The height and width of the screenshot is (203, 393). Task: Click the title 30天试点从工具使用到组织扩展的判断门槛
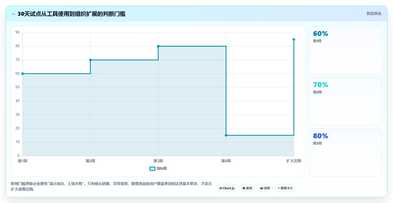pyautogui.click(x=71, y=14)
